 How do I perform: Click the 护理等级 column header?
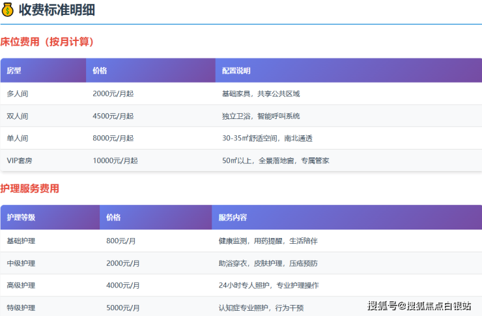click(x=21, y=218)
